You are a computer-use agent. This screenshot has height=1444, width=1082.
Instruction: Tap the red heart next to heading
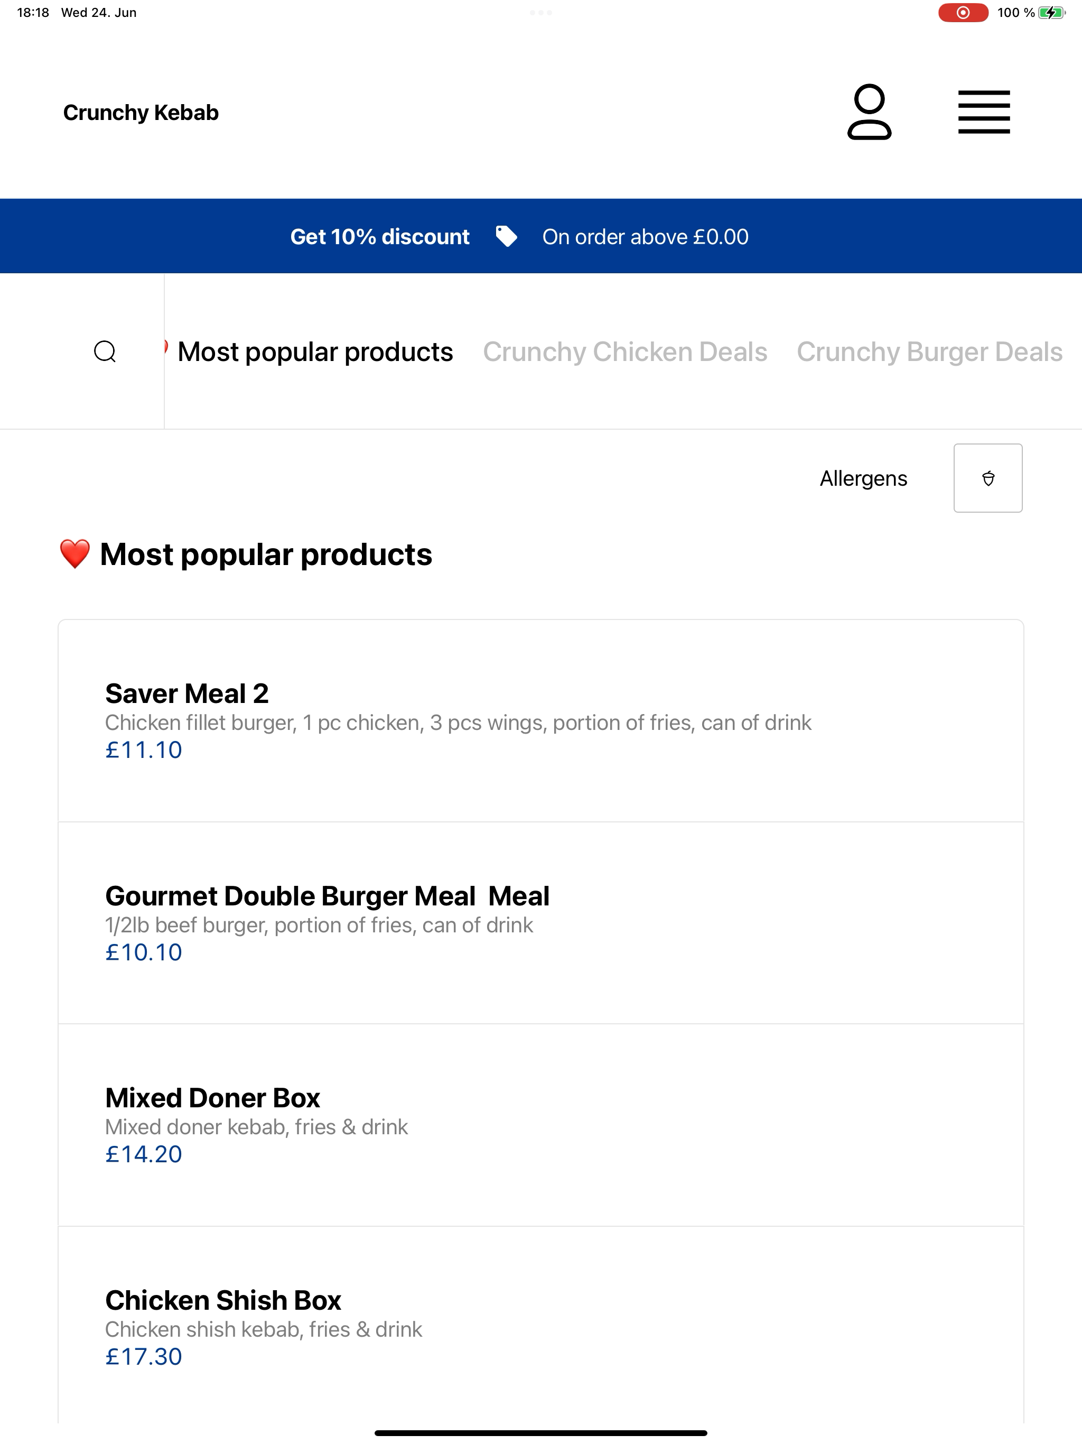tap(74, 554)
